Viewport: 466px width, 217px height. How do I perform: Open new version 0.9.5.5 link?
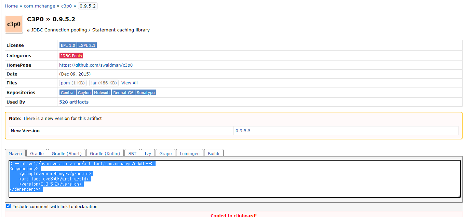243,131
